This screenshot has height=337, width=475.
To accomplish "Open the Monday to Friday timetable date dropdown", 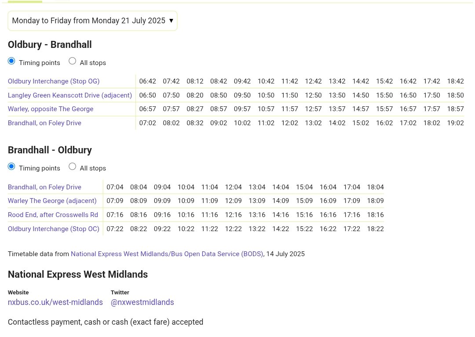I will click(92, 21).
